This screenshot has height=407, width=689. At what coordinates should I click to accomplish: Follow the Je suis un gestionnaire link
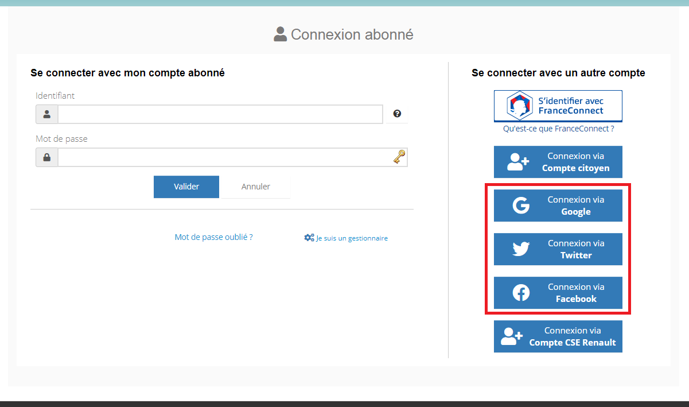click(352, 238)
